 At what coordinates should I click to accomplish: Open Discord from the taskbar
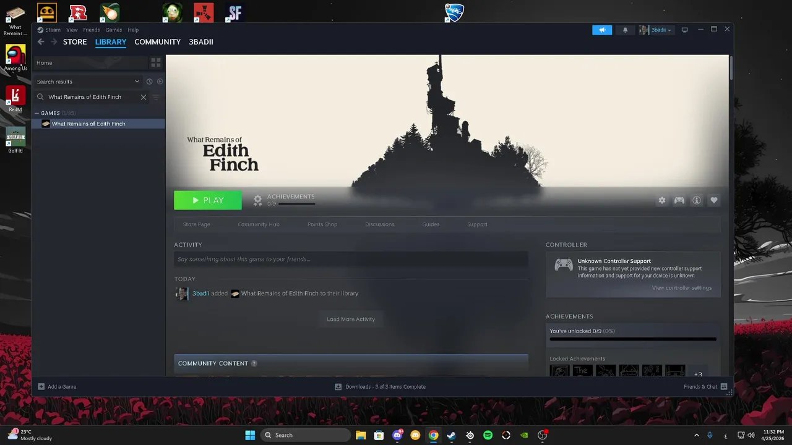(x=397, y=435)
